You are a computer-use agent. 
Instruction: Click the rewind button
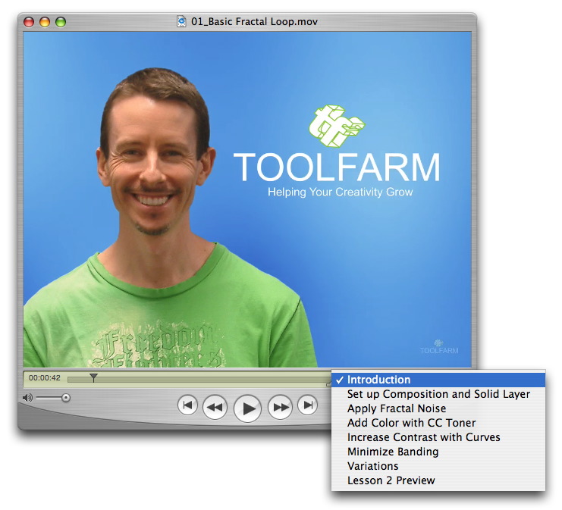pyautogui.click(x=215, y=408)
